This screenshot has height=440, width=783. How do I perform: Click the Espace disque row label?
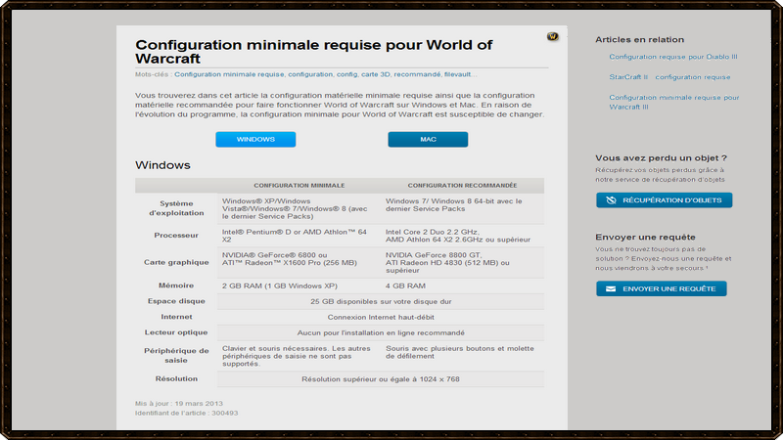[x=176, y=301]
